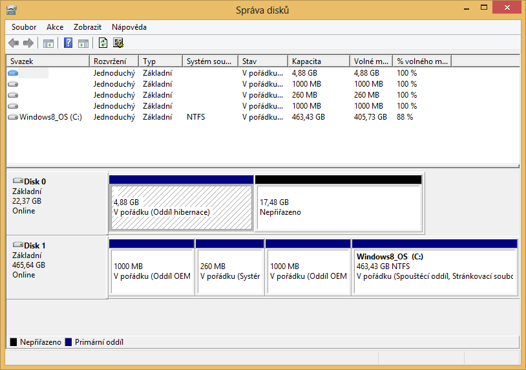Screen dimensions: 526x370
Task: Open the Akce menu
Action: pyautogui.click(x=55, y=27)
